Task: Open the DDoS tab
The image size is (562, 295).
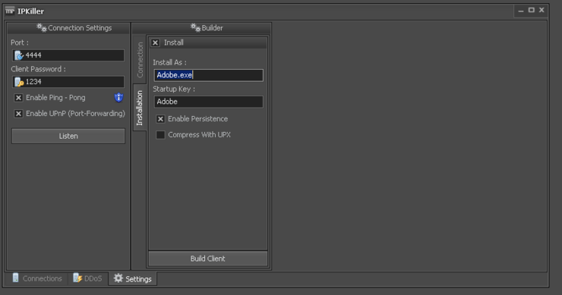Action: point(88,278)
